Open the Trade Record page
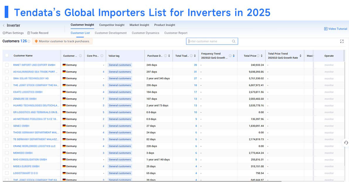349x182 pixels. point(38,33)
